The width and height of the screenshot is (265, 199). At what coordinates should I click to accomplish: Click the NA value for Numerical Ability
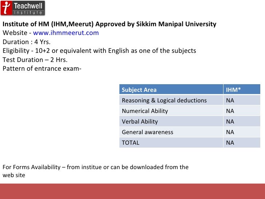230,111
